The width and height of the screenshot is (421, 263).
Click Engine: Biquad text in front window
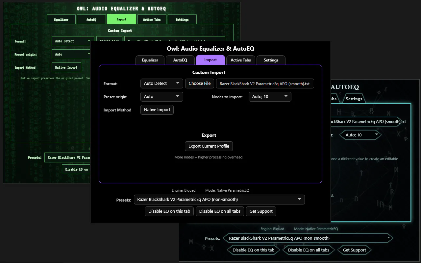pos(184,190)
